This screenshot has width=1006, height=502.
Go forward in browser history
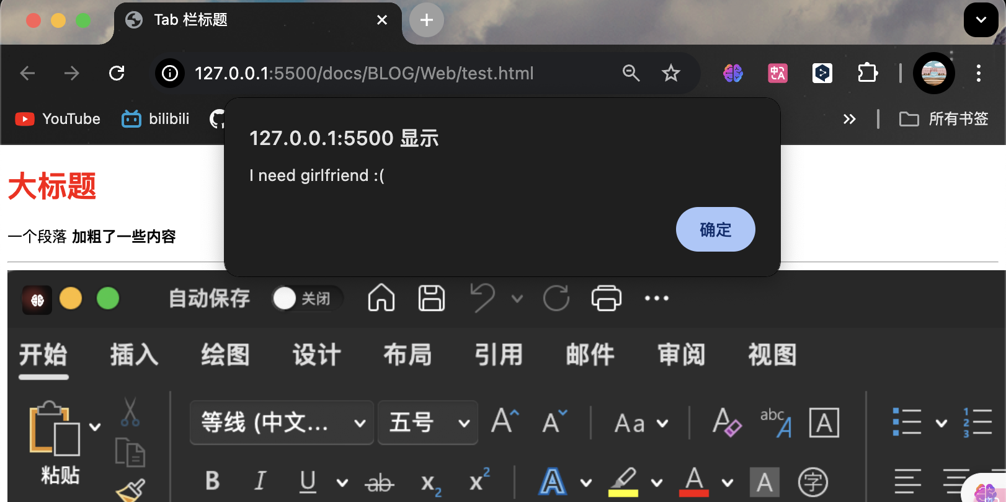(72, 73)
